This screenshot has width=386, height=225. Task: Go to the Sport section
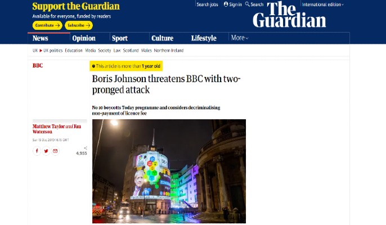(120, 38)
